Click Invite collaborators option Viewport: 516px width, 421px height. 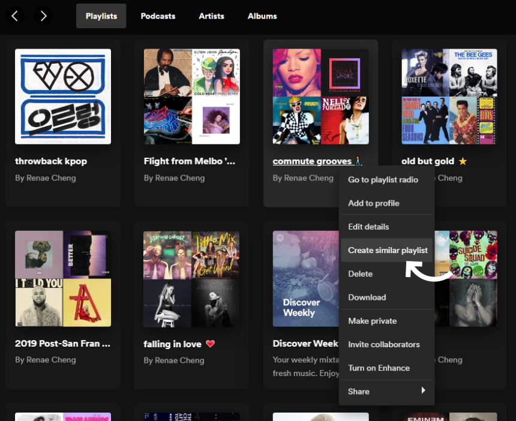pyautogui.click(x=383, y=344)
